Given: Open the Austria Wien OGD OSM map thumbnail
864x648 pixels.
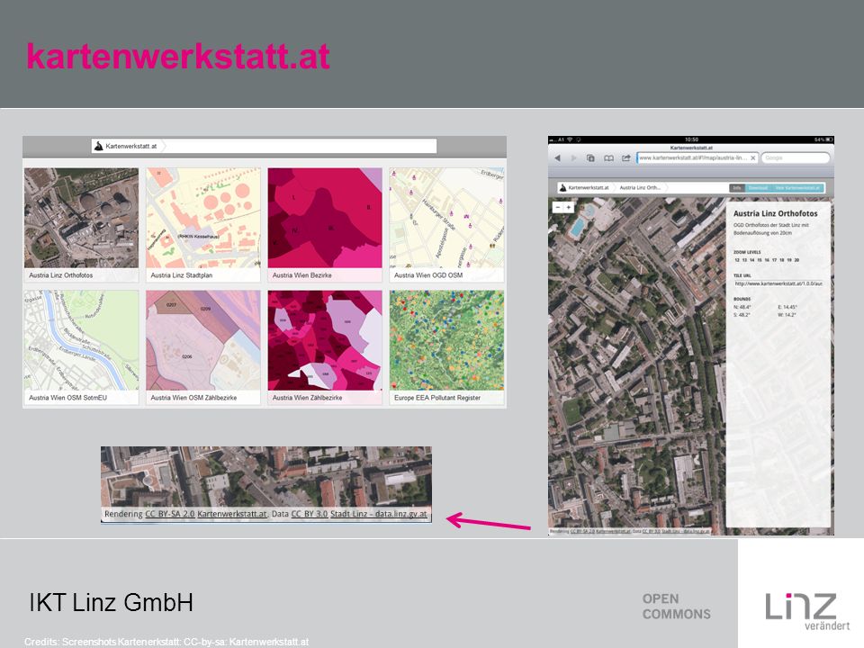Looking at the screenshot, I should [447, 225].
